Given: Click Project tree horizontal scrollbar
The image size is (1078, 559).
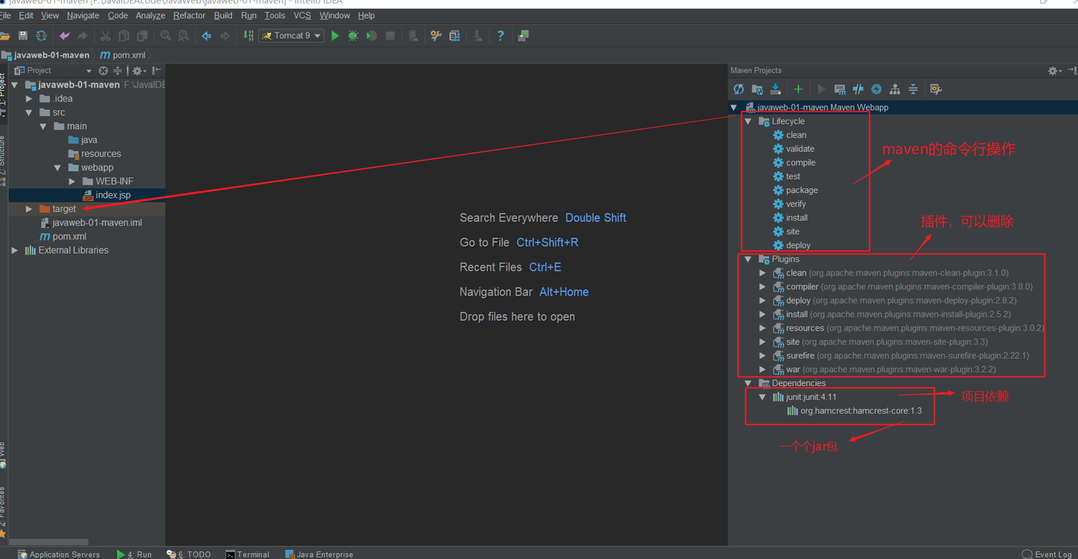Looking at the screenshot, I should coord(49,542).
